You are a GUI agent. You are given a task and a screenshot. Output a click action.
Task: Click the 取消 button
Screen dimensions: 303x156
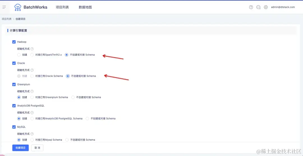point(37,148)
